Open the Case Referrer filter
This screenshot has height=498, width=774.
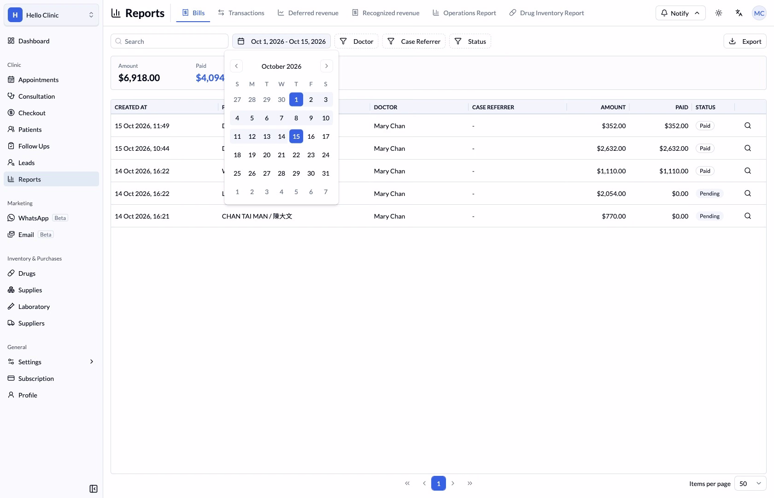(414, 41)
